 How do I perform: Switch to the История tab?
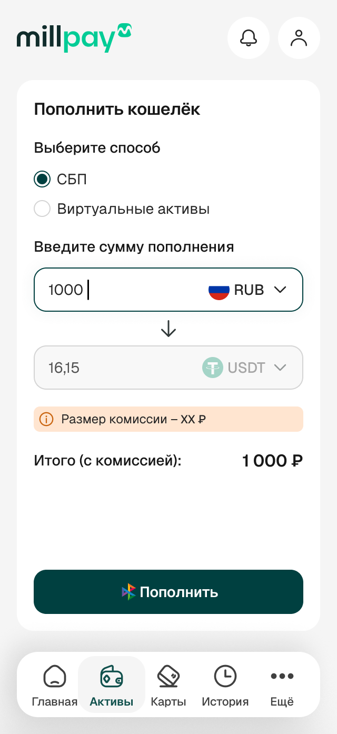225,685
